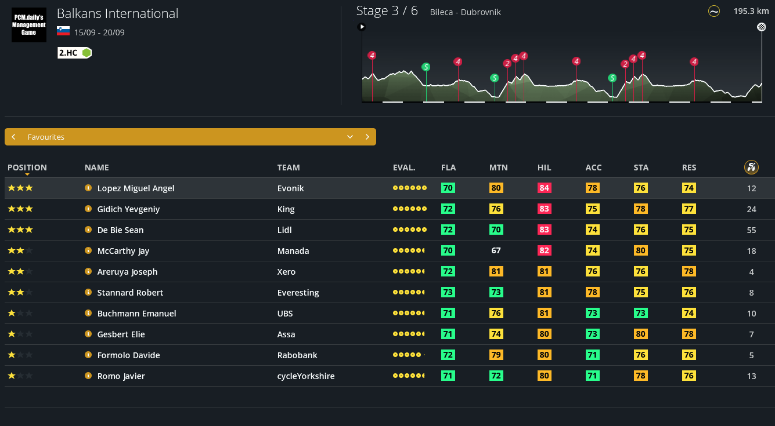Click the Slovenian flag icon
The image size is (775, 426).
pyautogui.click(x=63, y=32)
